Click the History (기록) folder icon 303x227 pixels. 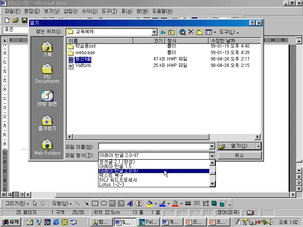click(x=47, y=47)
